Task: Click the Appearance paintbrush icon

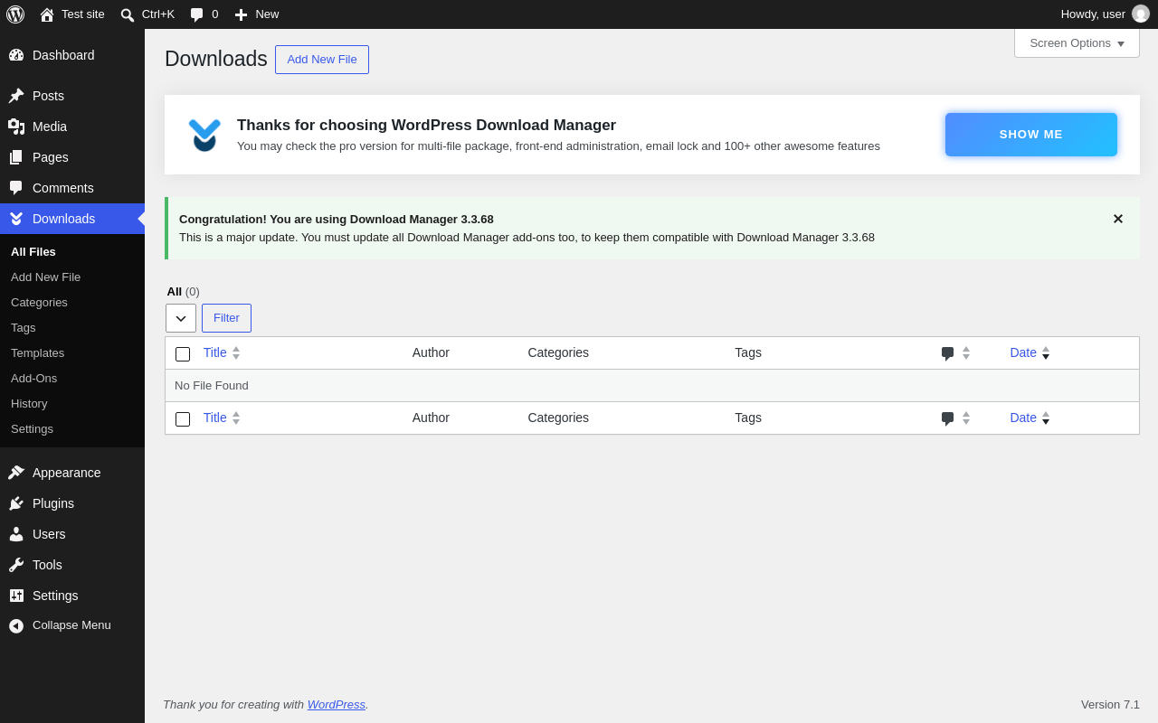Action: pos(16,473)
